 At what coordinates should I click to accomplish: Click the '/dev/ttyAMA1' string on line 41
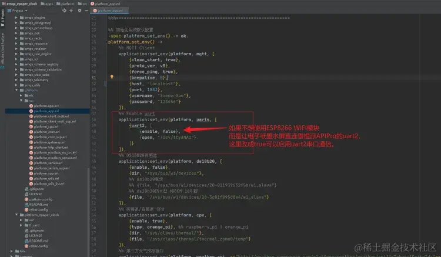176,137
